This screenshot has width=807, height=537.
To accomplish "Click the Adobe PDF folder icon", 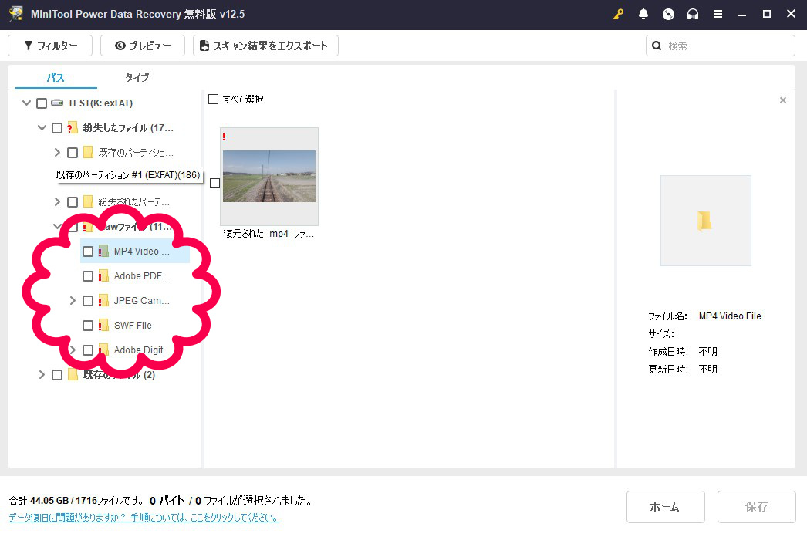I will 103,276.
